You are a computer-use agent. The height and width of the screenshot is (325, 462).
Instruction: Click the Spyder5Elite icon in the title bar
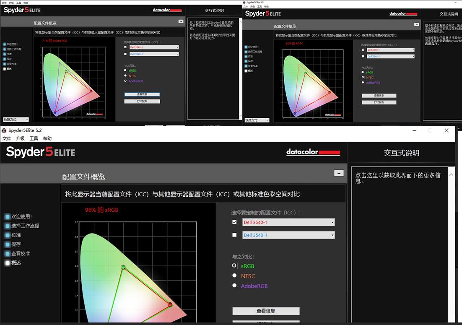click(5, 130)
